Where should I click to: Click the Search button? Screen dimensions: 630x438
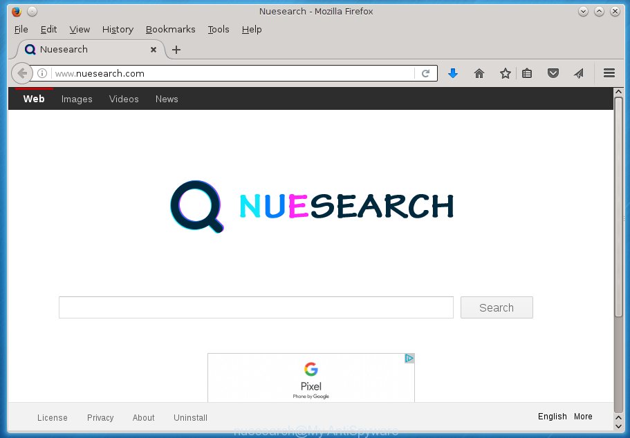[x=497, y=307]
